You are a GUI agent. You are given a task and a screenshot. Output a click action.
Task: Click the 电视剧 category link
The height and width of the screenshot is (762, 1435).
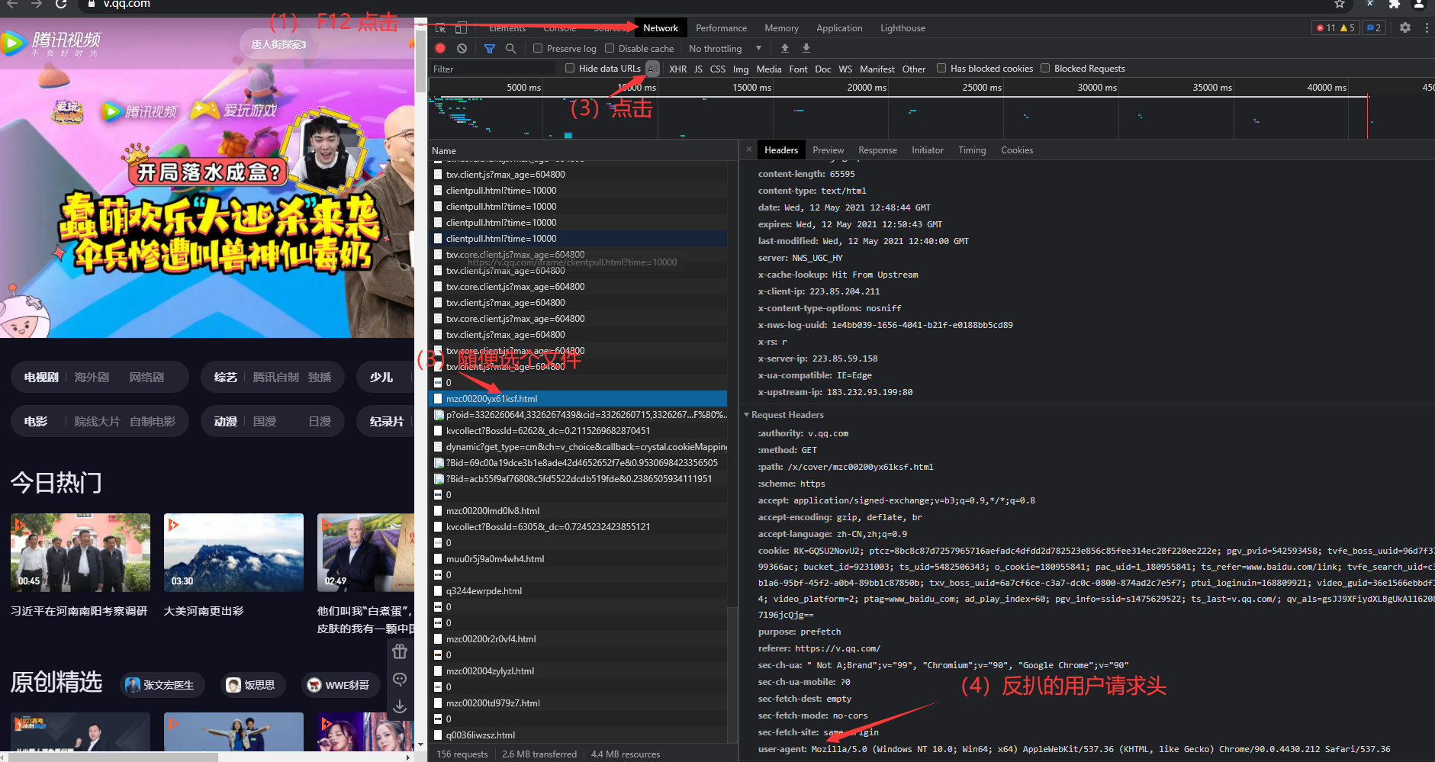(41, 378)
